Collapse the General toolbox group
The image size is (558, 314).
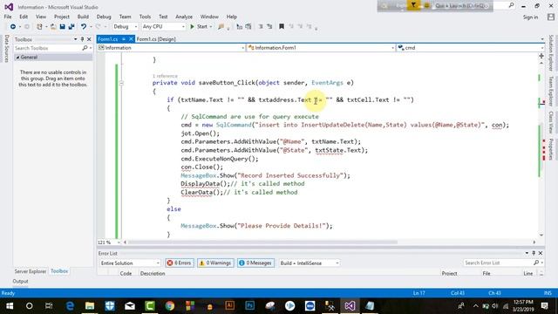click(17, 58)
